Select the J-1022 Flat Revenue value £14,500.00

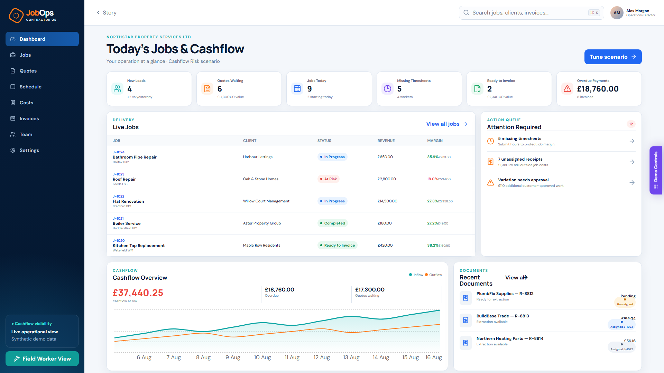click(387, 201)
